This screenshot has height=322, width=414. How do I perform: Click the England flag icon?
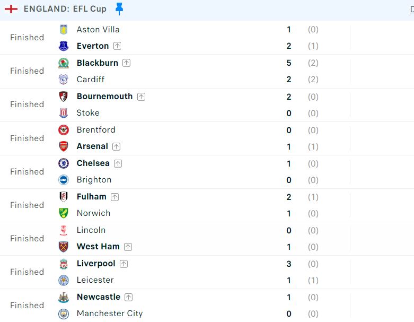pyautogui.click(x=11, y=9)
